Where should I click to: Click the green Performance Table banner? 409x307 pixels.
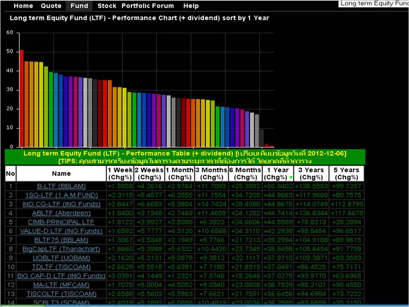[x=185, y=157]
